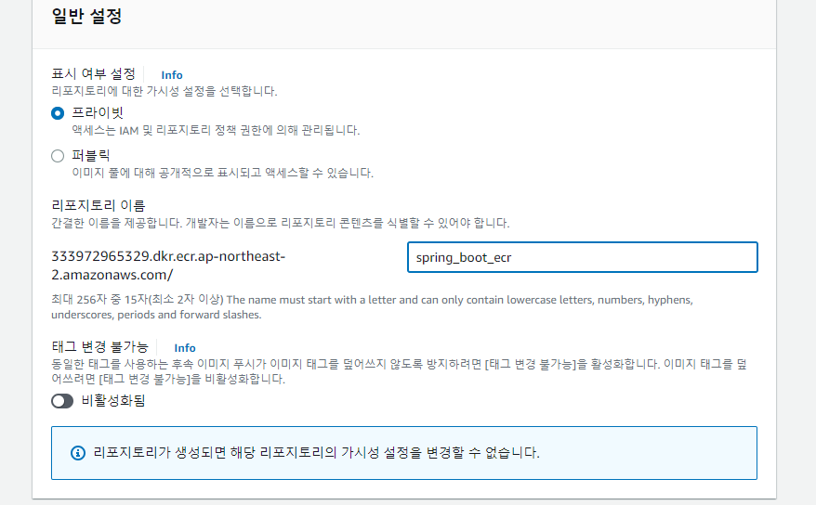
Task: Click the repository name input field
Action: click(583, 257)
